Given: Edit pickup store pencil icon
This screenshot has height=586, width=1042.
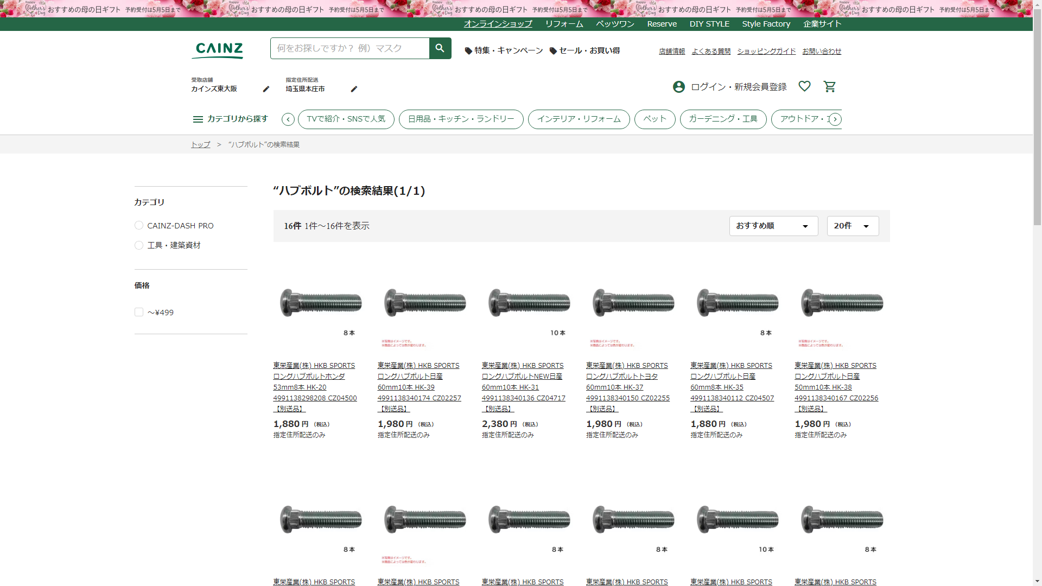Looking at the screenshot, I should coord(266,89).
